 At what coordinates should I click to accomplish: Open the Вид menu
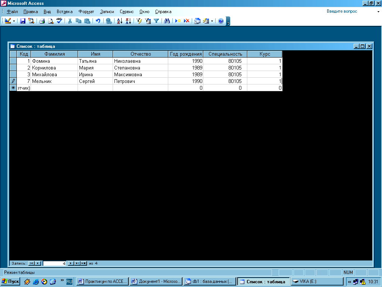(x=47, y=12)
